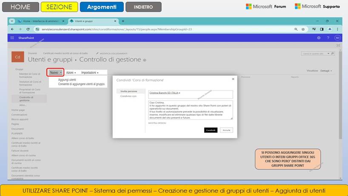Click 'Altro...' under Gruppi
The image size is (348, 196).
tap(23, 105)
